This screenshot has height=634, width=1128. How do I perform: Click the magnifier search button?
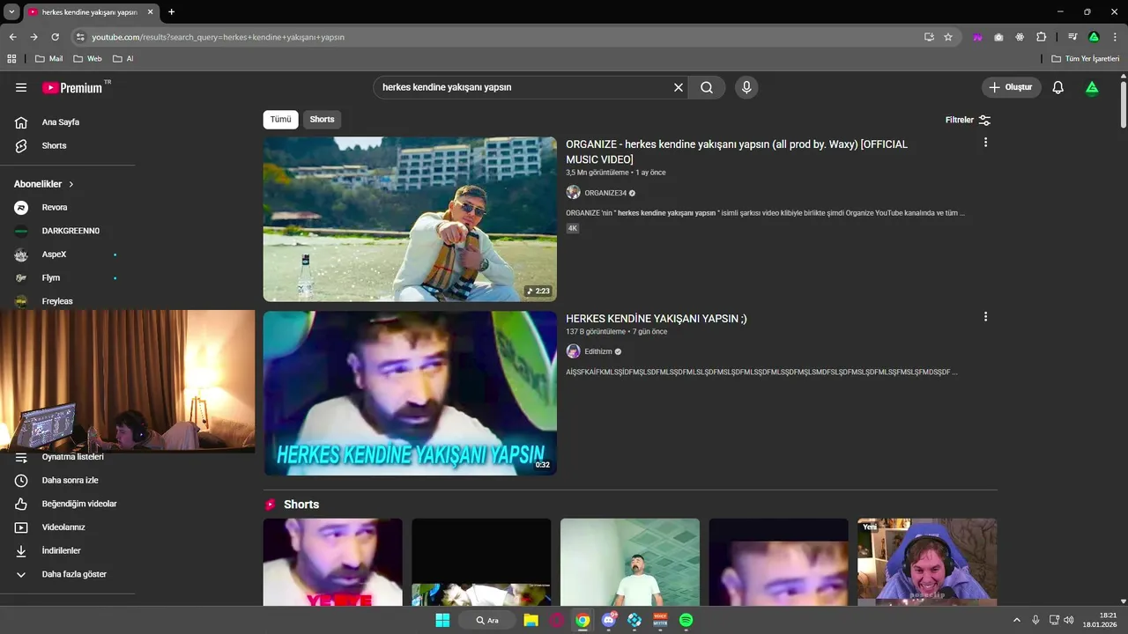tap(707, 87)
